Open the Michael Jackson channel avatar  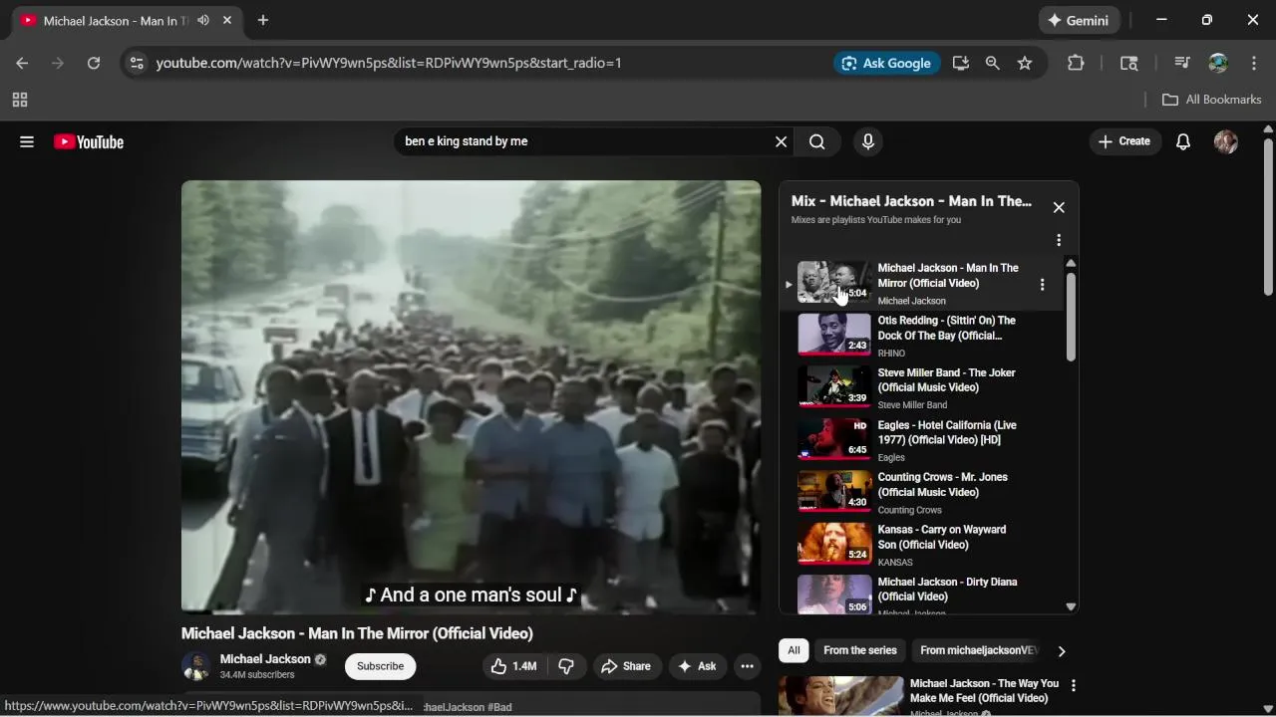point(196,666)
